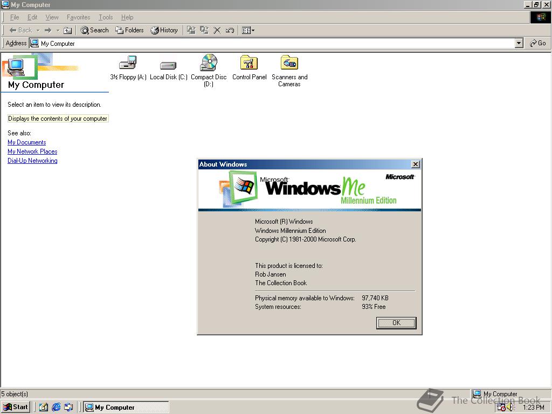Screen dimensions: 552x414
Task: Open the Views dropdown button
Action: [x=248, y=30]
